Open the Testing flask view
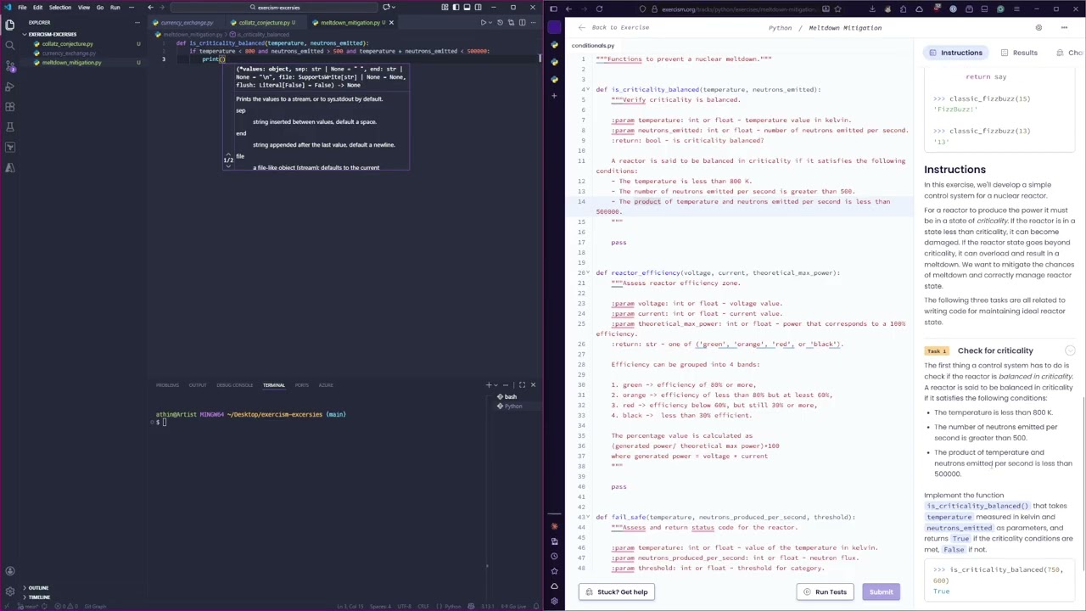Image resolution: width=1086 pixels, height=611 pixels. point(10,126)
